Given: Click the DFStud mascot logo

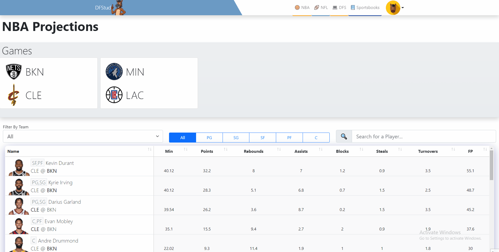Looking at the screenshot, I should coord(119,8).
